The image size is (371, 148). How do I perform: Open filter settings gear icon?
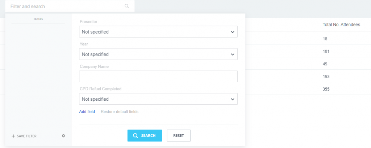[63, 136]
